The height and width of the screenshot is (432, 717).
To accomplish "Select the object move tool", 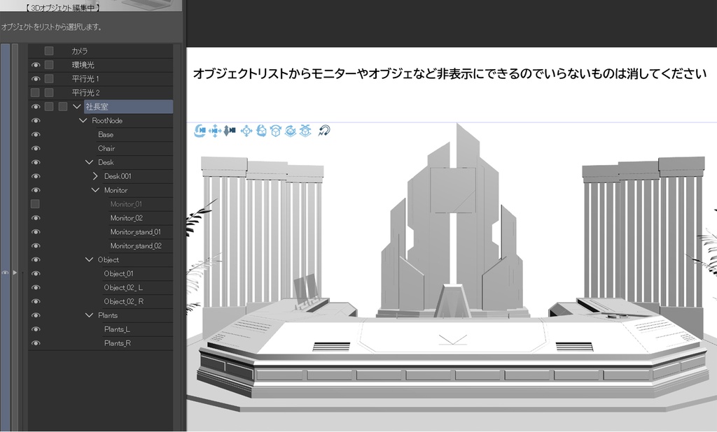I will point(246,130).
